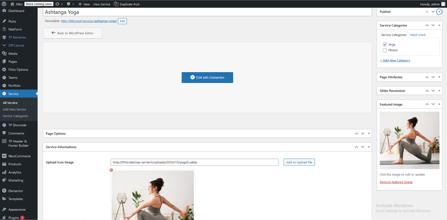Click the Edit with Elementor button

[x=207, y=77]
